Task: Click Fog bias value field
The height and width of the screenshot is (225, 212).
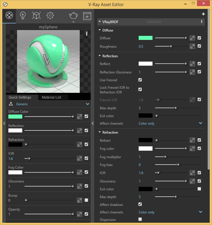Action: point(140,165)
